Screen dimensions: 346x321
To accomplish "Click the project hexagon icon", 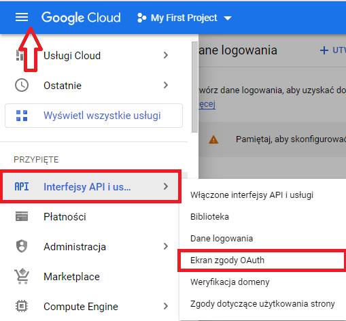I will (x=142, y=18).
